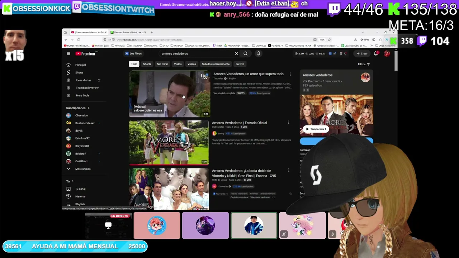Open Historial in the sidebar

click(x=81, y=196)
